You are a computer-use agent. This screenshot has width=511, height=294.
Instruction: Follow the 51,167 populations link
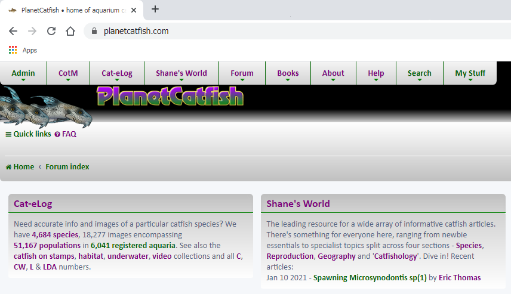[47, 246]
